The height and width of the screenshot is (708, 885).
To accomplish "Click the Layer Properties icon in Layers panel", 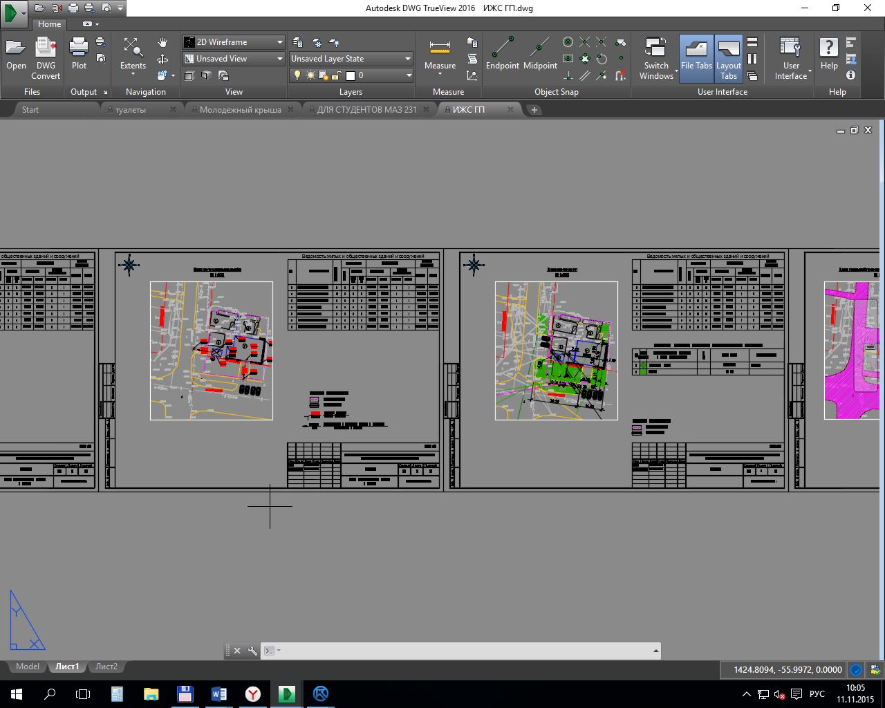I will click(298, 42).
